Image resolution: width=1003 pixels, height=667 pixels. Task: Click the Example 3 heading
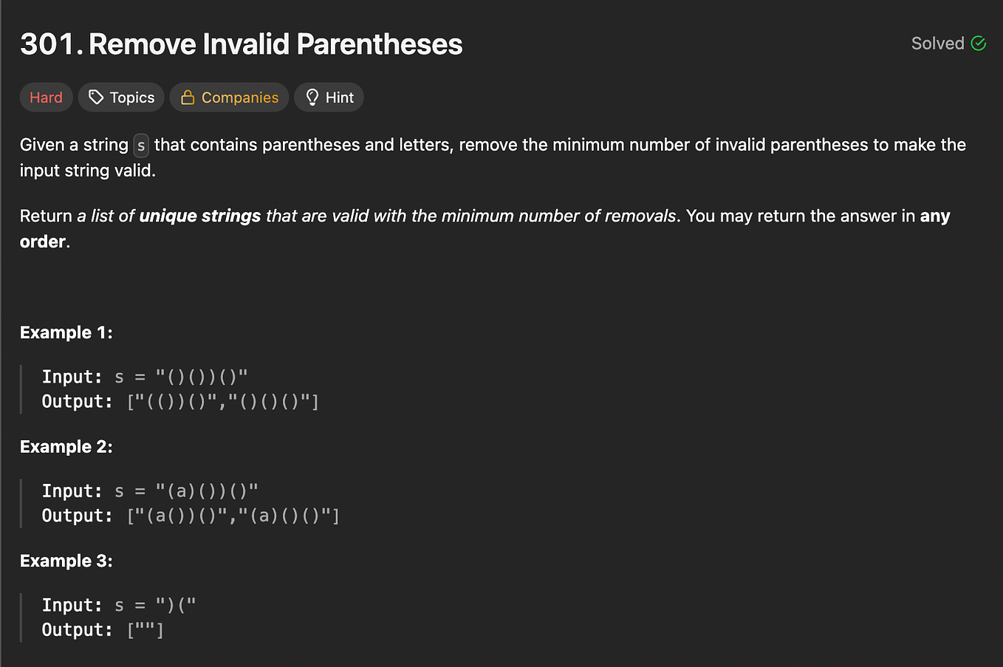click(66, 561)
